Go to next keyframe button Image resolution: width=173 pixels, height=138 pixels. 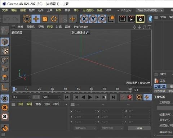click(104, 97)
